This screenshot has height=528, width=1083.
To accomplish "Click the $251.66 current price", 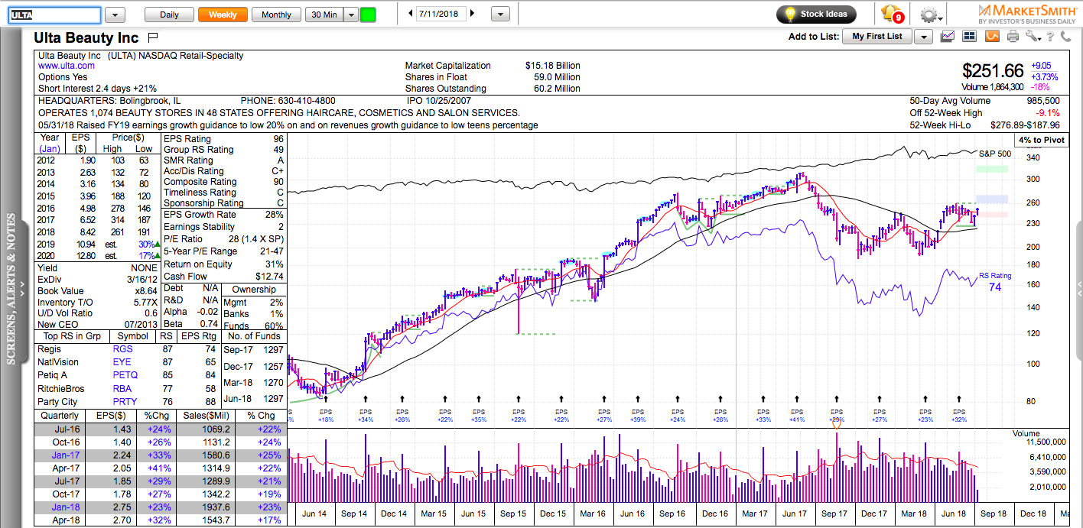I will coord(993,71).
